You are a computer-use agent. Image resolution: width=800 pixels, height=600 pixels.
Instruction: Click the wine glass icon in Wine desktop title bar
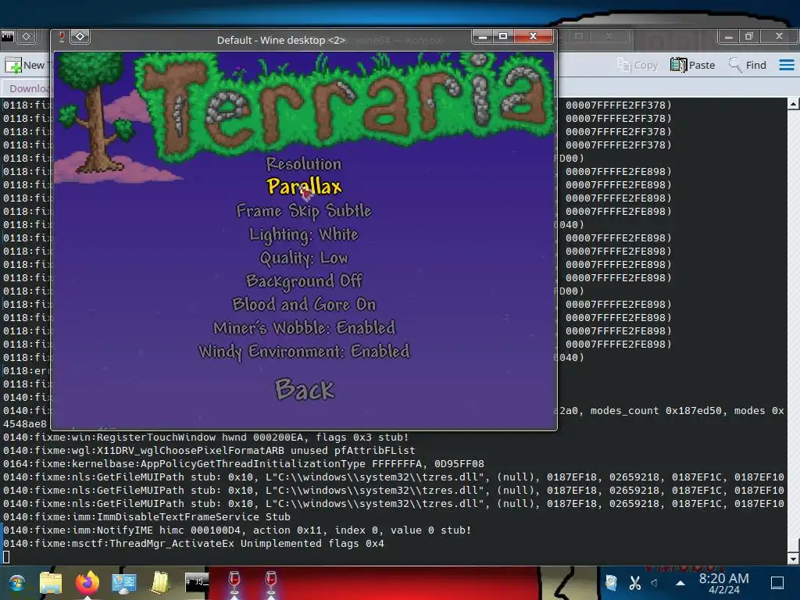[x=62, y=37]
